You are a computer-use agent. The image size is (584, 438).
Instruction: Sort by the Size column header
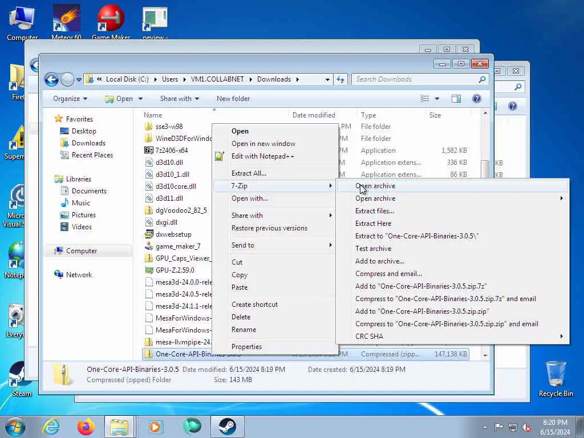435,115
